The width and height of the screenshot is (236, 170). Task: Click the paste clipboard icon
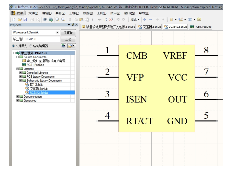[81, 20]
